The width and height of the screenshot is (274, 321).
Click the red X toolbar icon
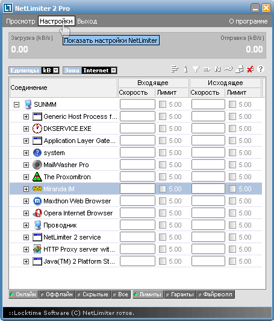coord(250,69)
